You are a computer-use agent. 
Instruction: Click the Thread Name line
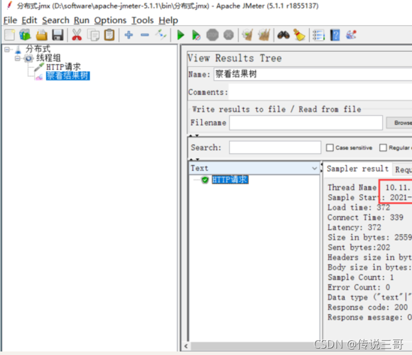[370, 187]
